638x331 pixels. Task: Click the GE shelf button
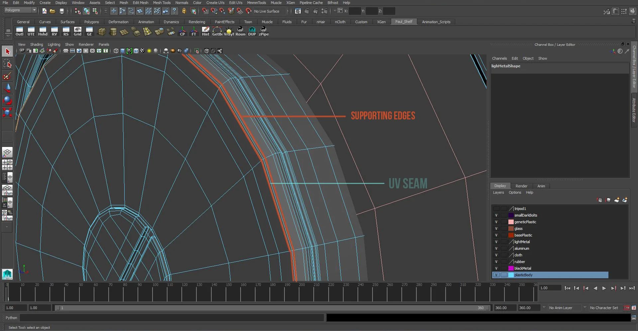point(89,32)
